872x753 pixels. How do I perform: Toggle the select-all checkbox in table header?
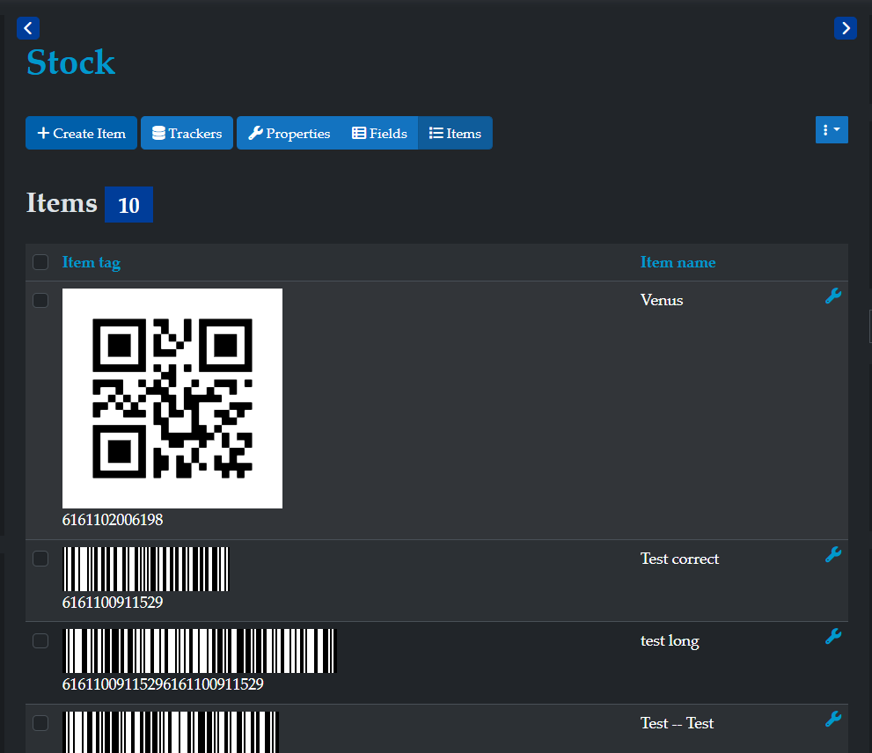40,262
